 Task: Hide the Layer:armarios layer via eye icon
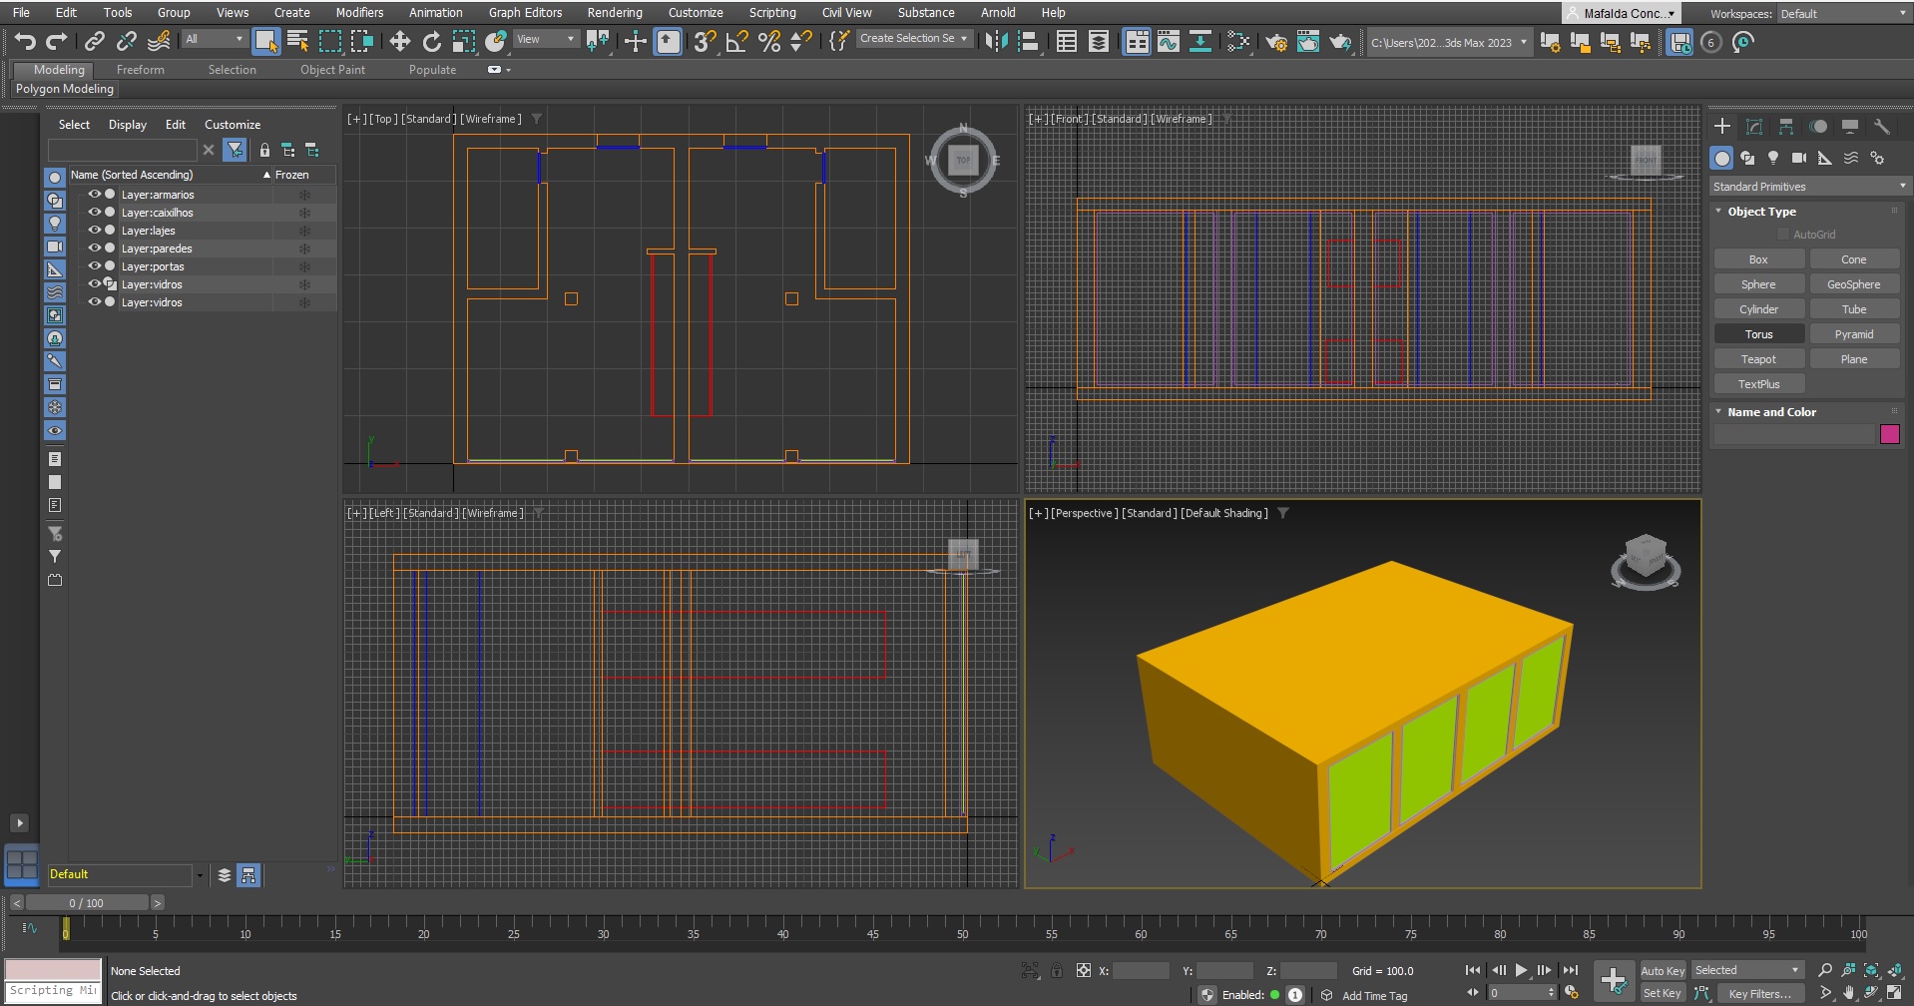click(x=95, y=195)
